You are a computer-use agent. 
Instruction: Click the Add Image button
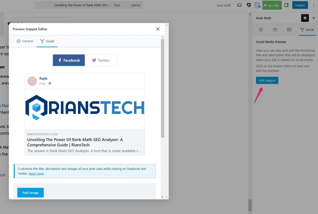tap(30, 193)
